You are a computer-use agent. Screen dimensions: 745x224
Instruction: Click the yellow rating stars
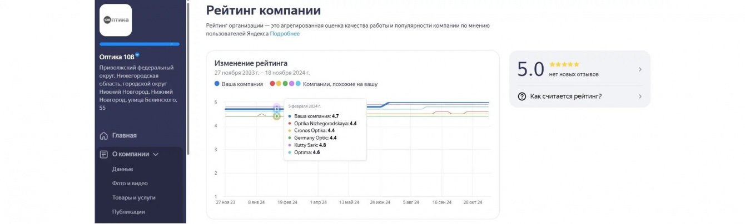pyautogui.click(x=564, y=65)
